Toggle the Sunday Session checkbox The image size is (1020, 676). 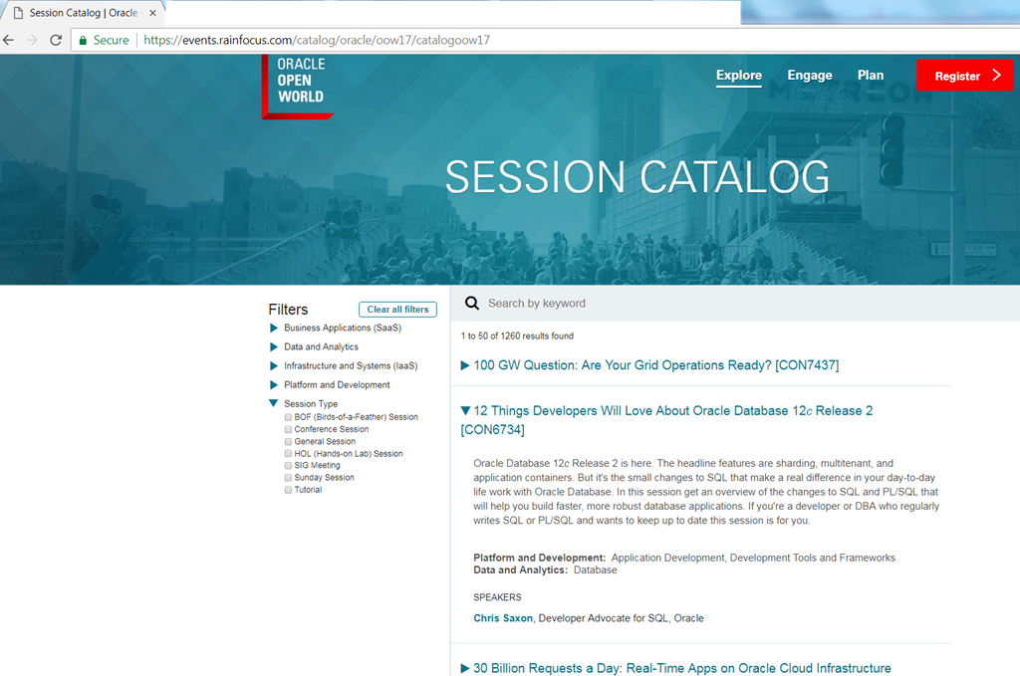coord(288,478)
